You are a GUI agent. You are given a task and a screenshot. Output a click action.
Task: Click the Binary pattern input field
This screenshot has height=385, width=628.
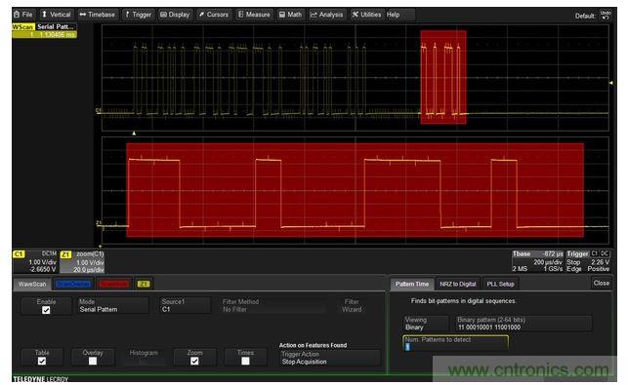click(x=523, y=324)
